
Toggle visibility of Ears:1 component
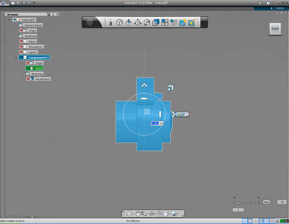click(21, 41)
